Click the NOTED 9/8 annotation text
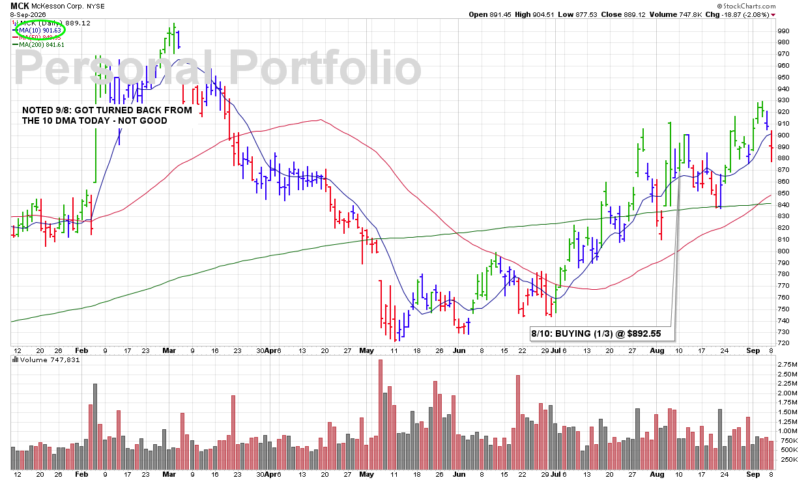 point(107,115)
